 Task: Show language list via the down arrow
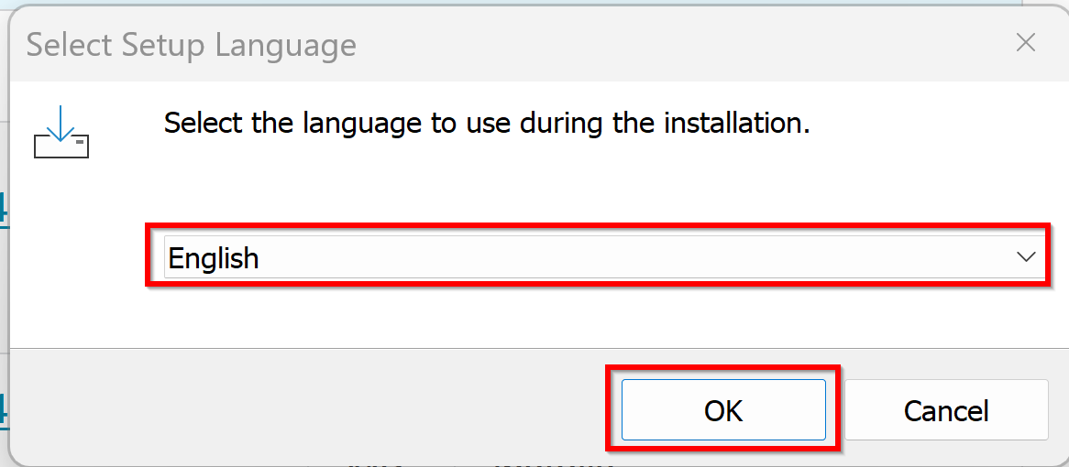(1025, 257)
